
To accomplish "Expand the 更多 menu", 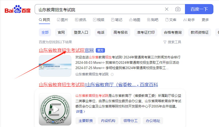I will (x=205, y=20).
